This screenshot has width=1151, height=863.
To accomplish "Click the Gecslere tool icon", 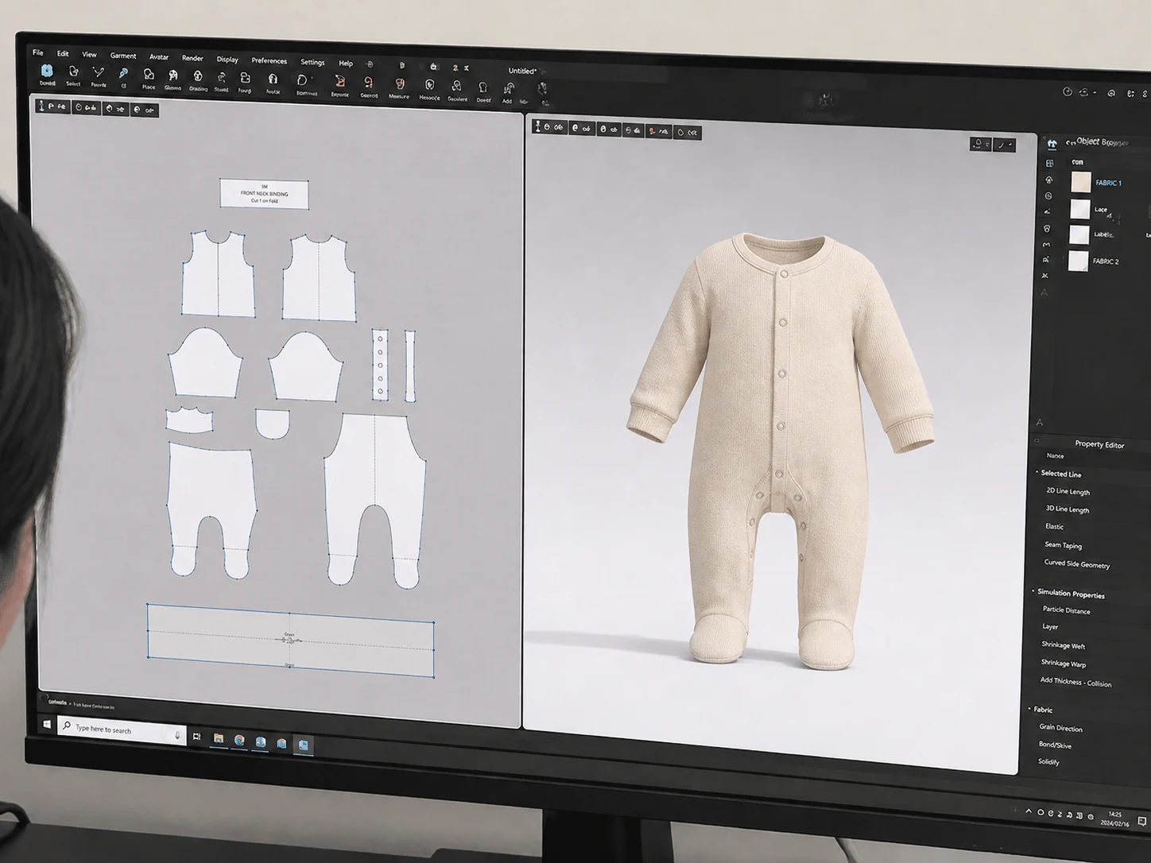I will pyautogui.click(x=456, y=86).
